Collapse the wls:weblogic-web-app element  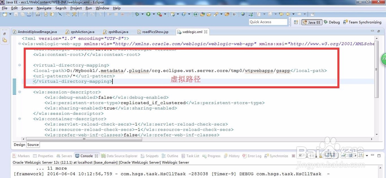[x=19, y=44]
